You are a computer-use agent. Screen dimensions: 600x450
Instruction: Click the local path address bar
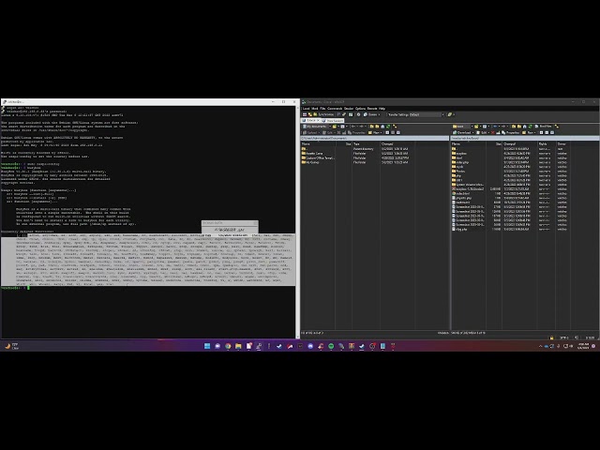coord(375,138)
